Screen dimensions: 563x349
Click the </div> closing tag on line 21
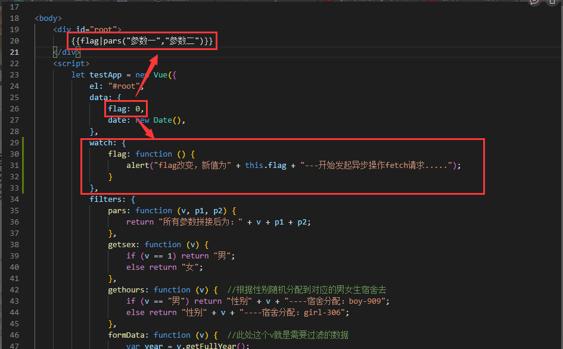point(67,52)
